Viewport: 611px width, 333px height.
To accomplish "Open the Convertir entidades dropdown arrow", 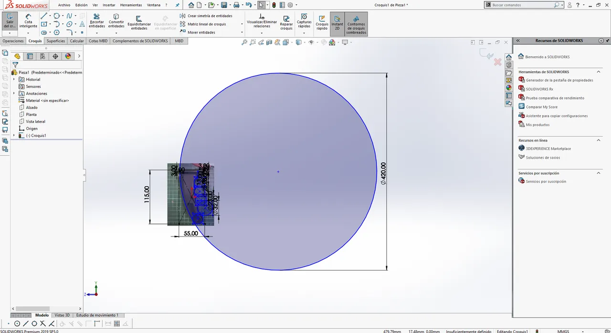I will point(116,33).
